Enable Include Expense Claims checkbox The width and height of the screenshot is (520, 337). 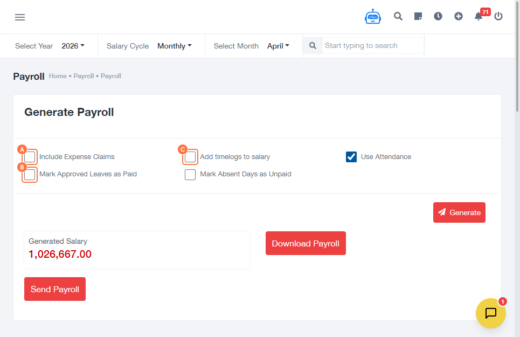[30, 157]
